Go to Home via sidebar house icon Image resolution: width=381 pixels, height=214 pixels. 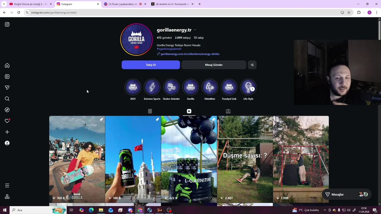(7, 65)
